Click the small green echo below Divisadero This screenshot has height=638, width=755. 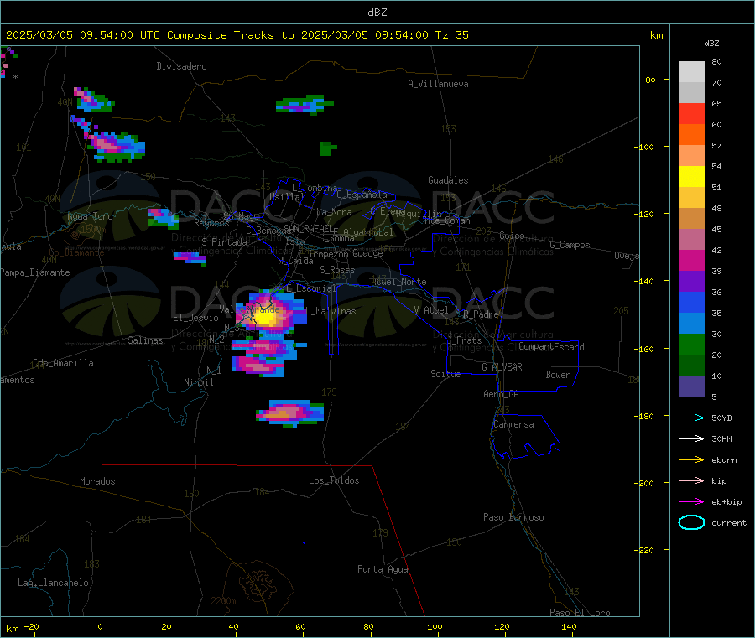click(327, 148)
